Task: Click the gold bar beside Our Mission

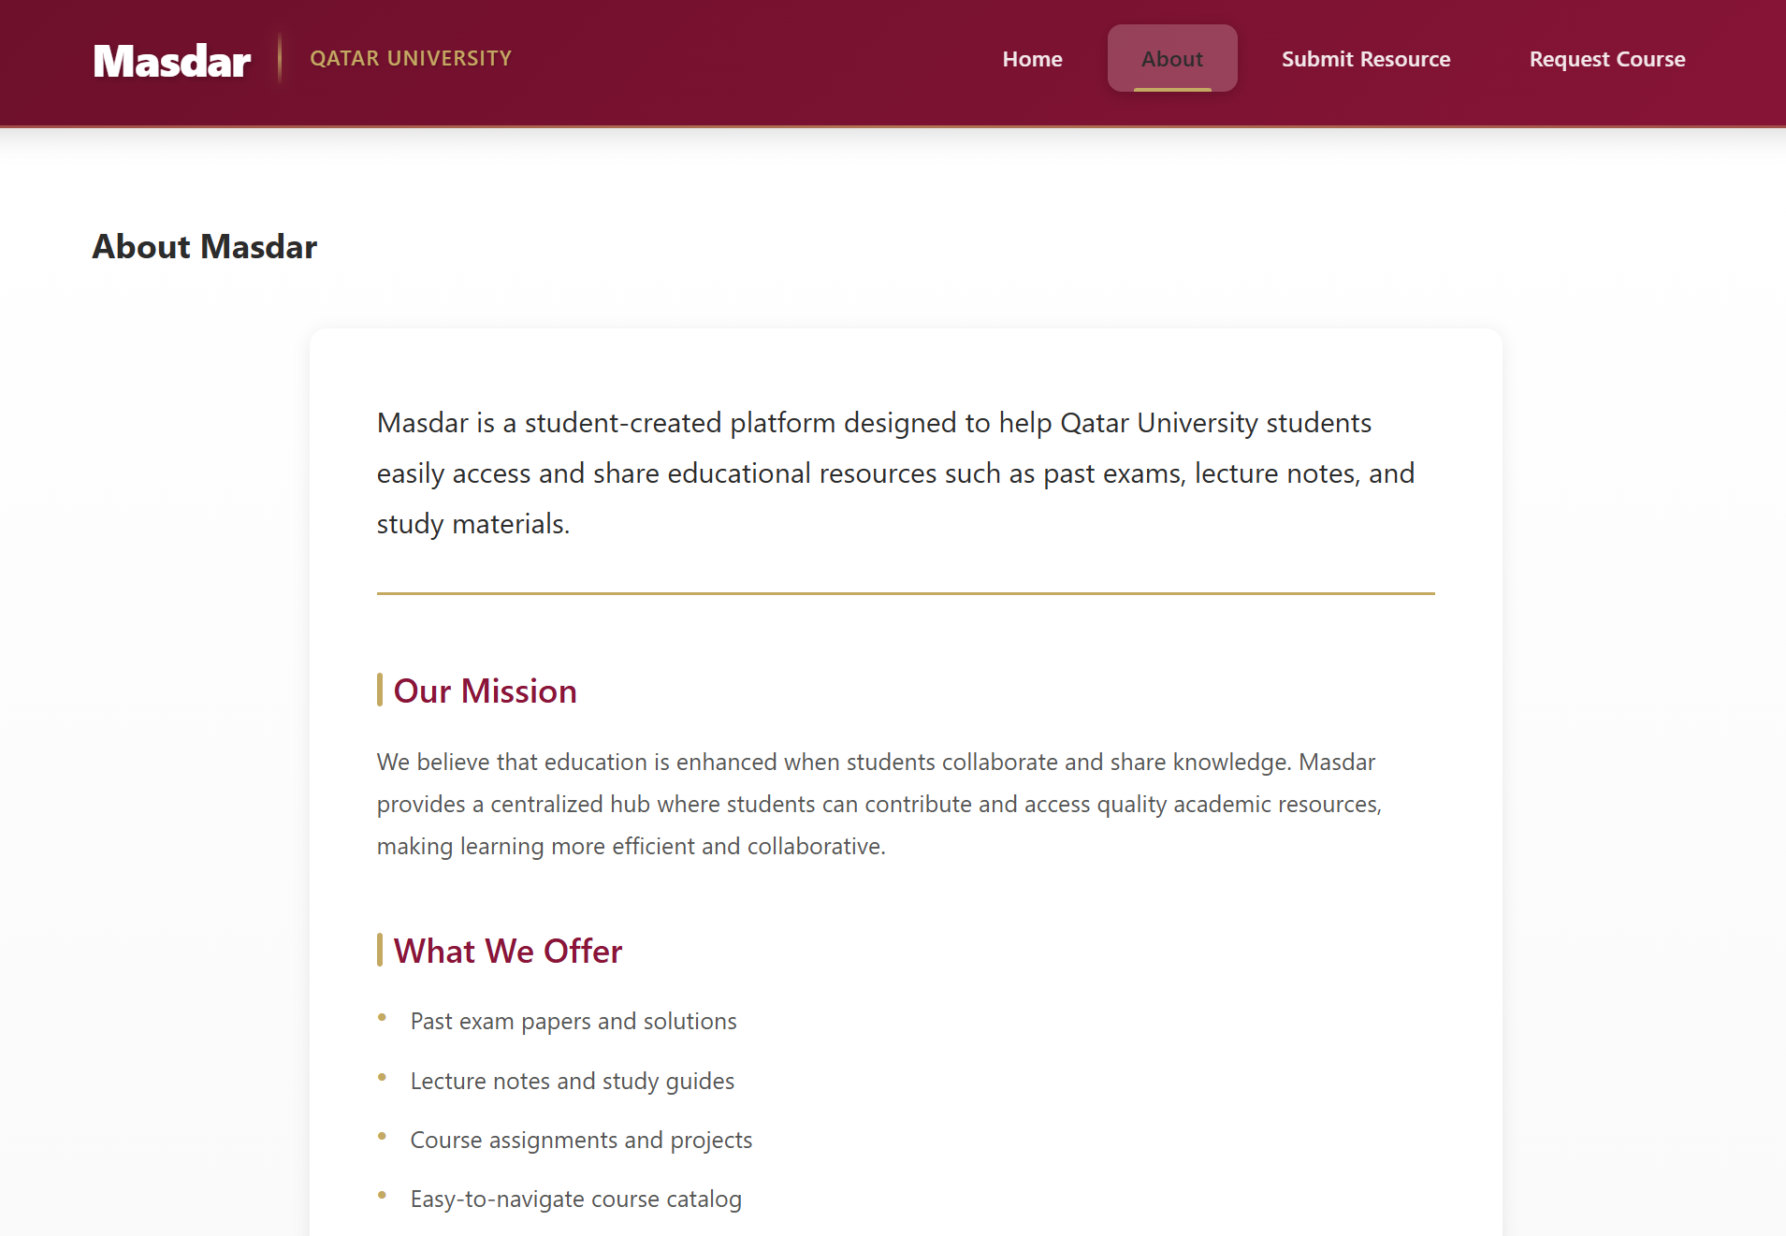Action: pos(380,690)
